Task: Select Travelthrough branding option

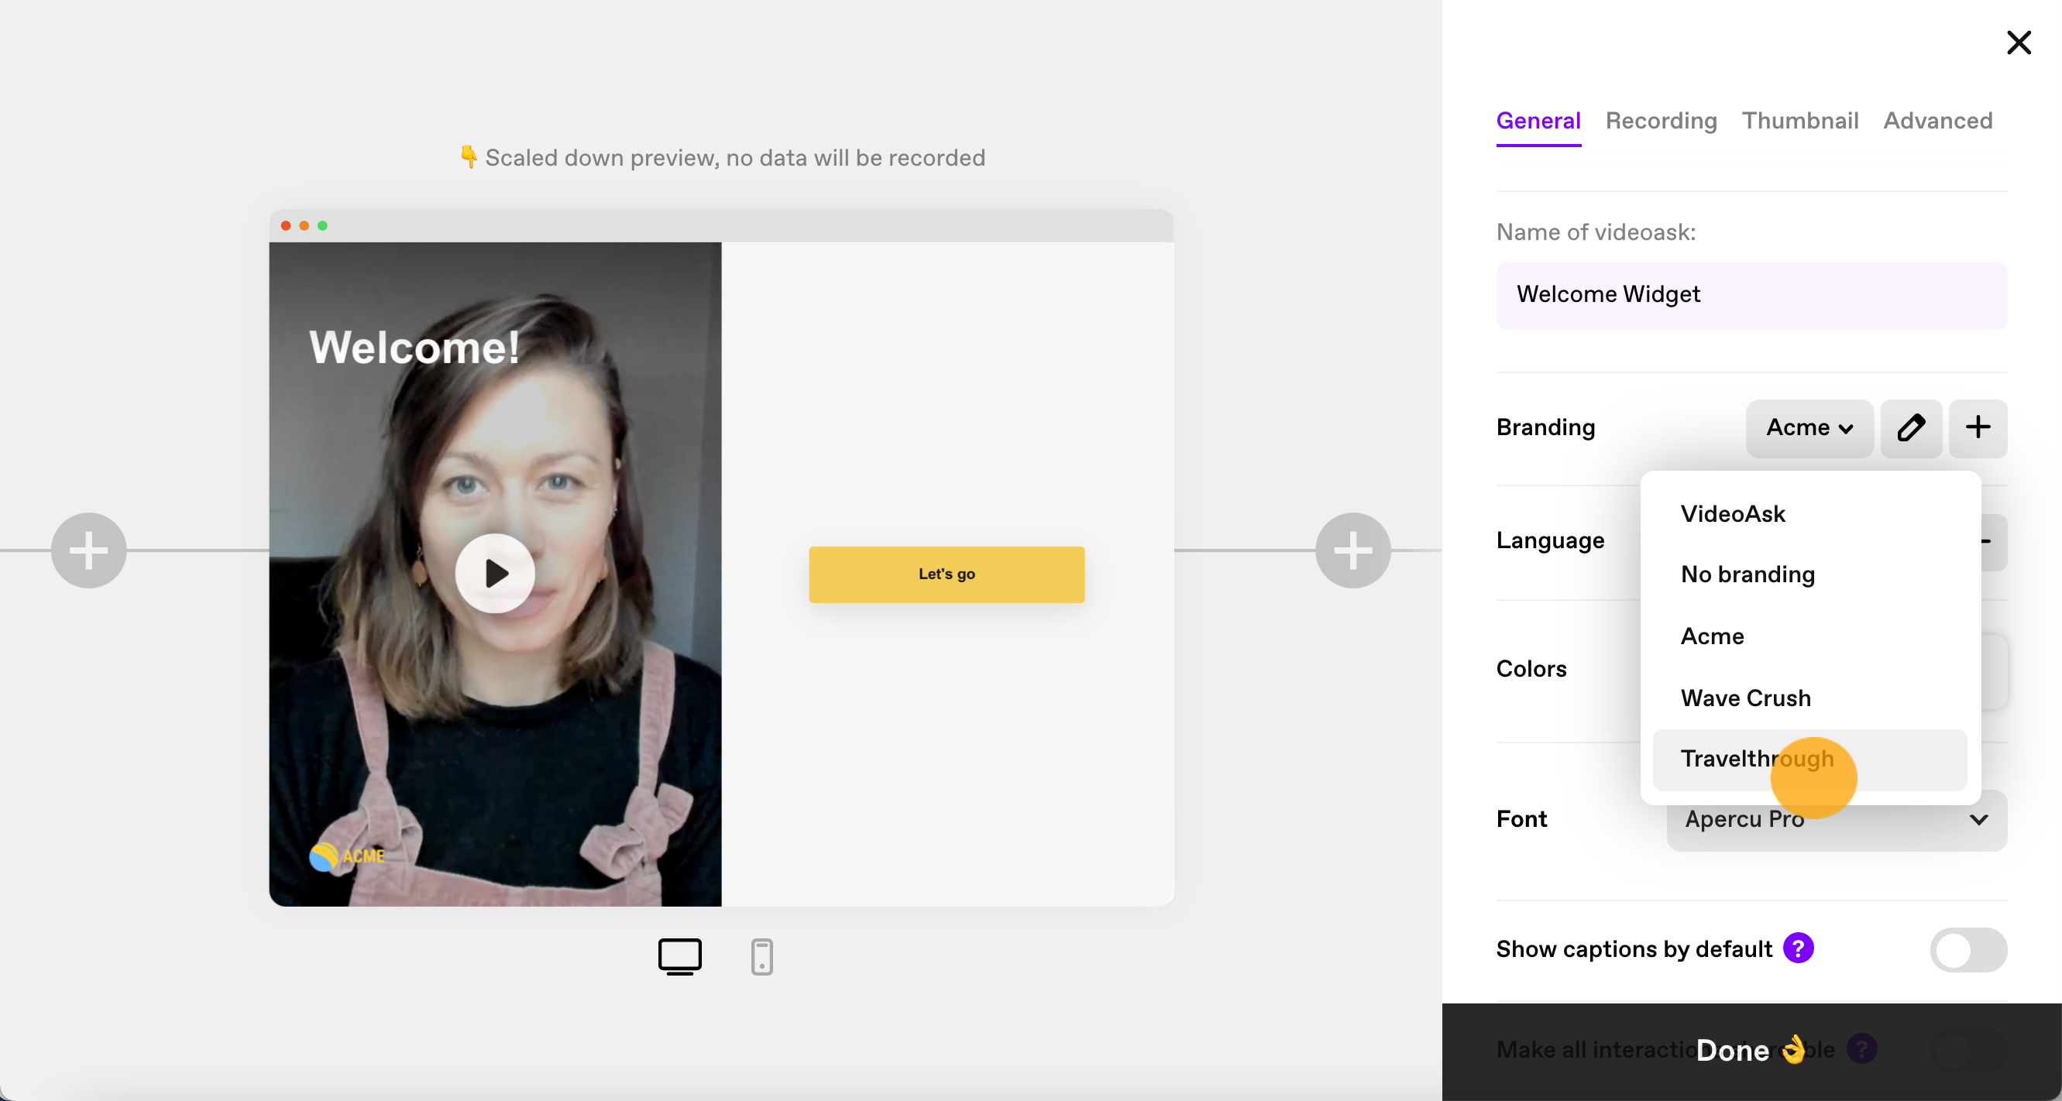Action: click(1809, 760)
